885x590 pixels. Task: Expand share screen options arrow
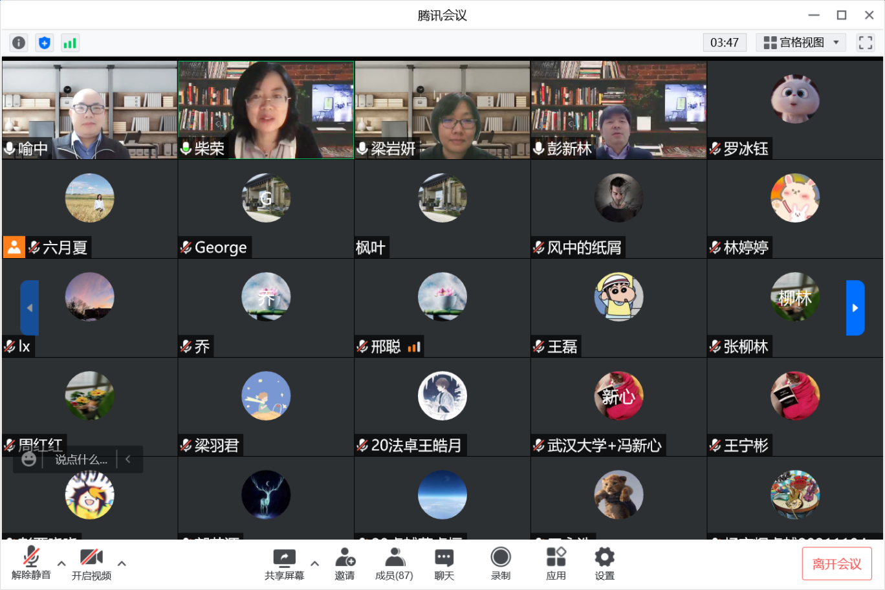tap(315, 563)
